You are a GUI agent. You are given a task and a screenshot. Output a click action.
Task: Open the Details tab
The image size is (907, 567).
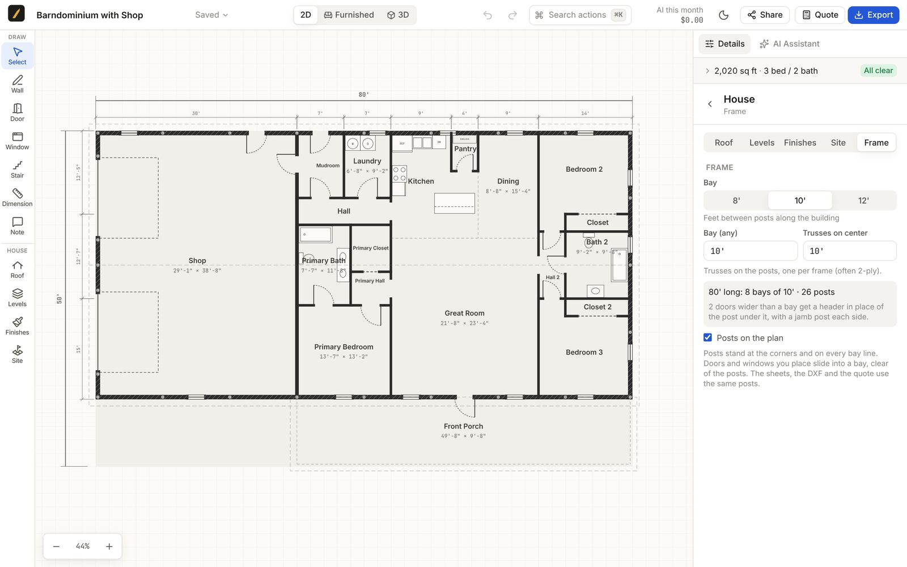tap(724, 44)
